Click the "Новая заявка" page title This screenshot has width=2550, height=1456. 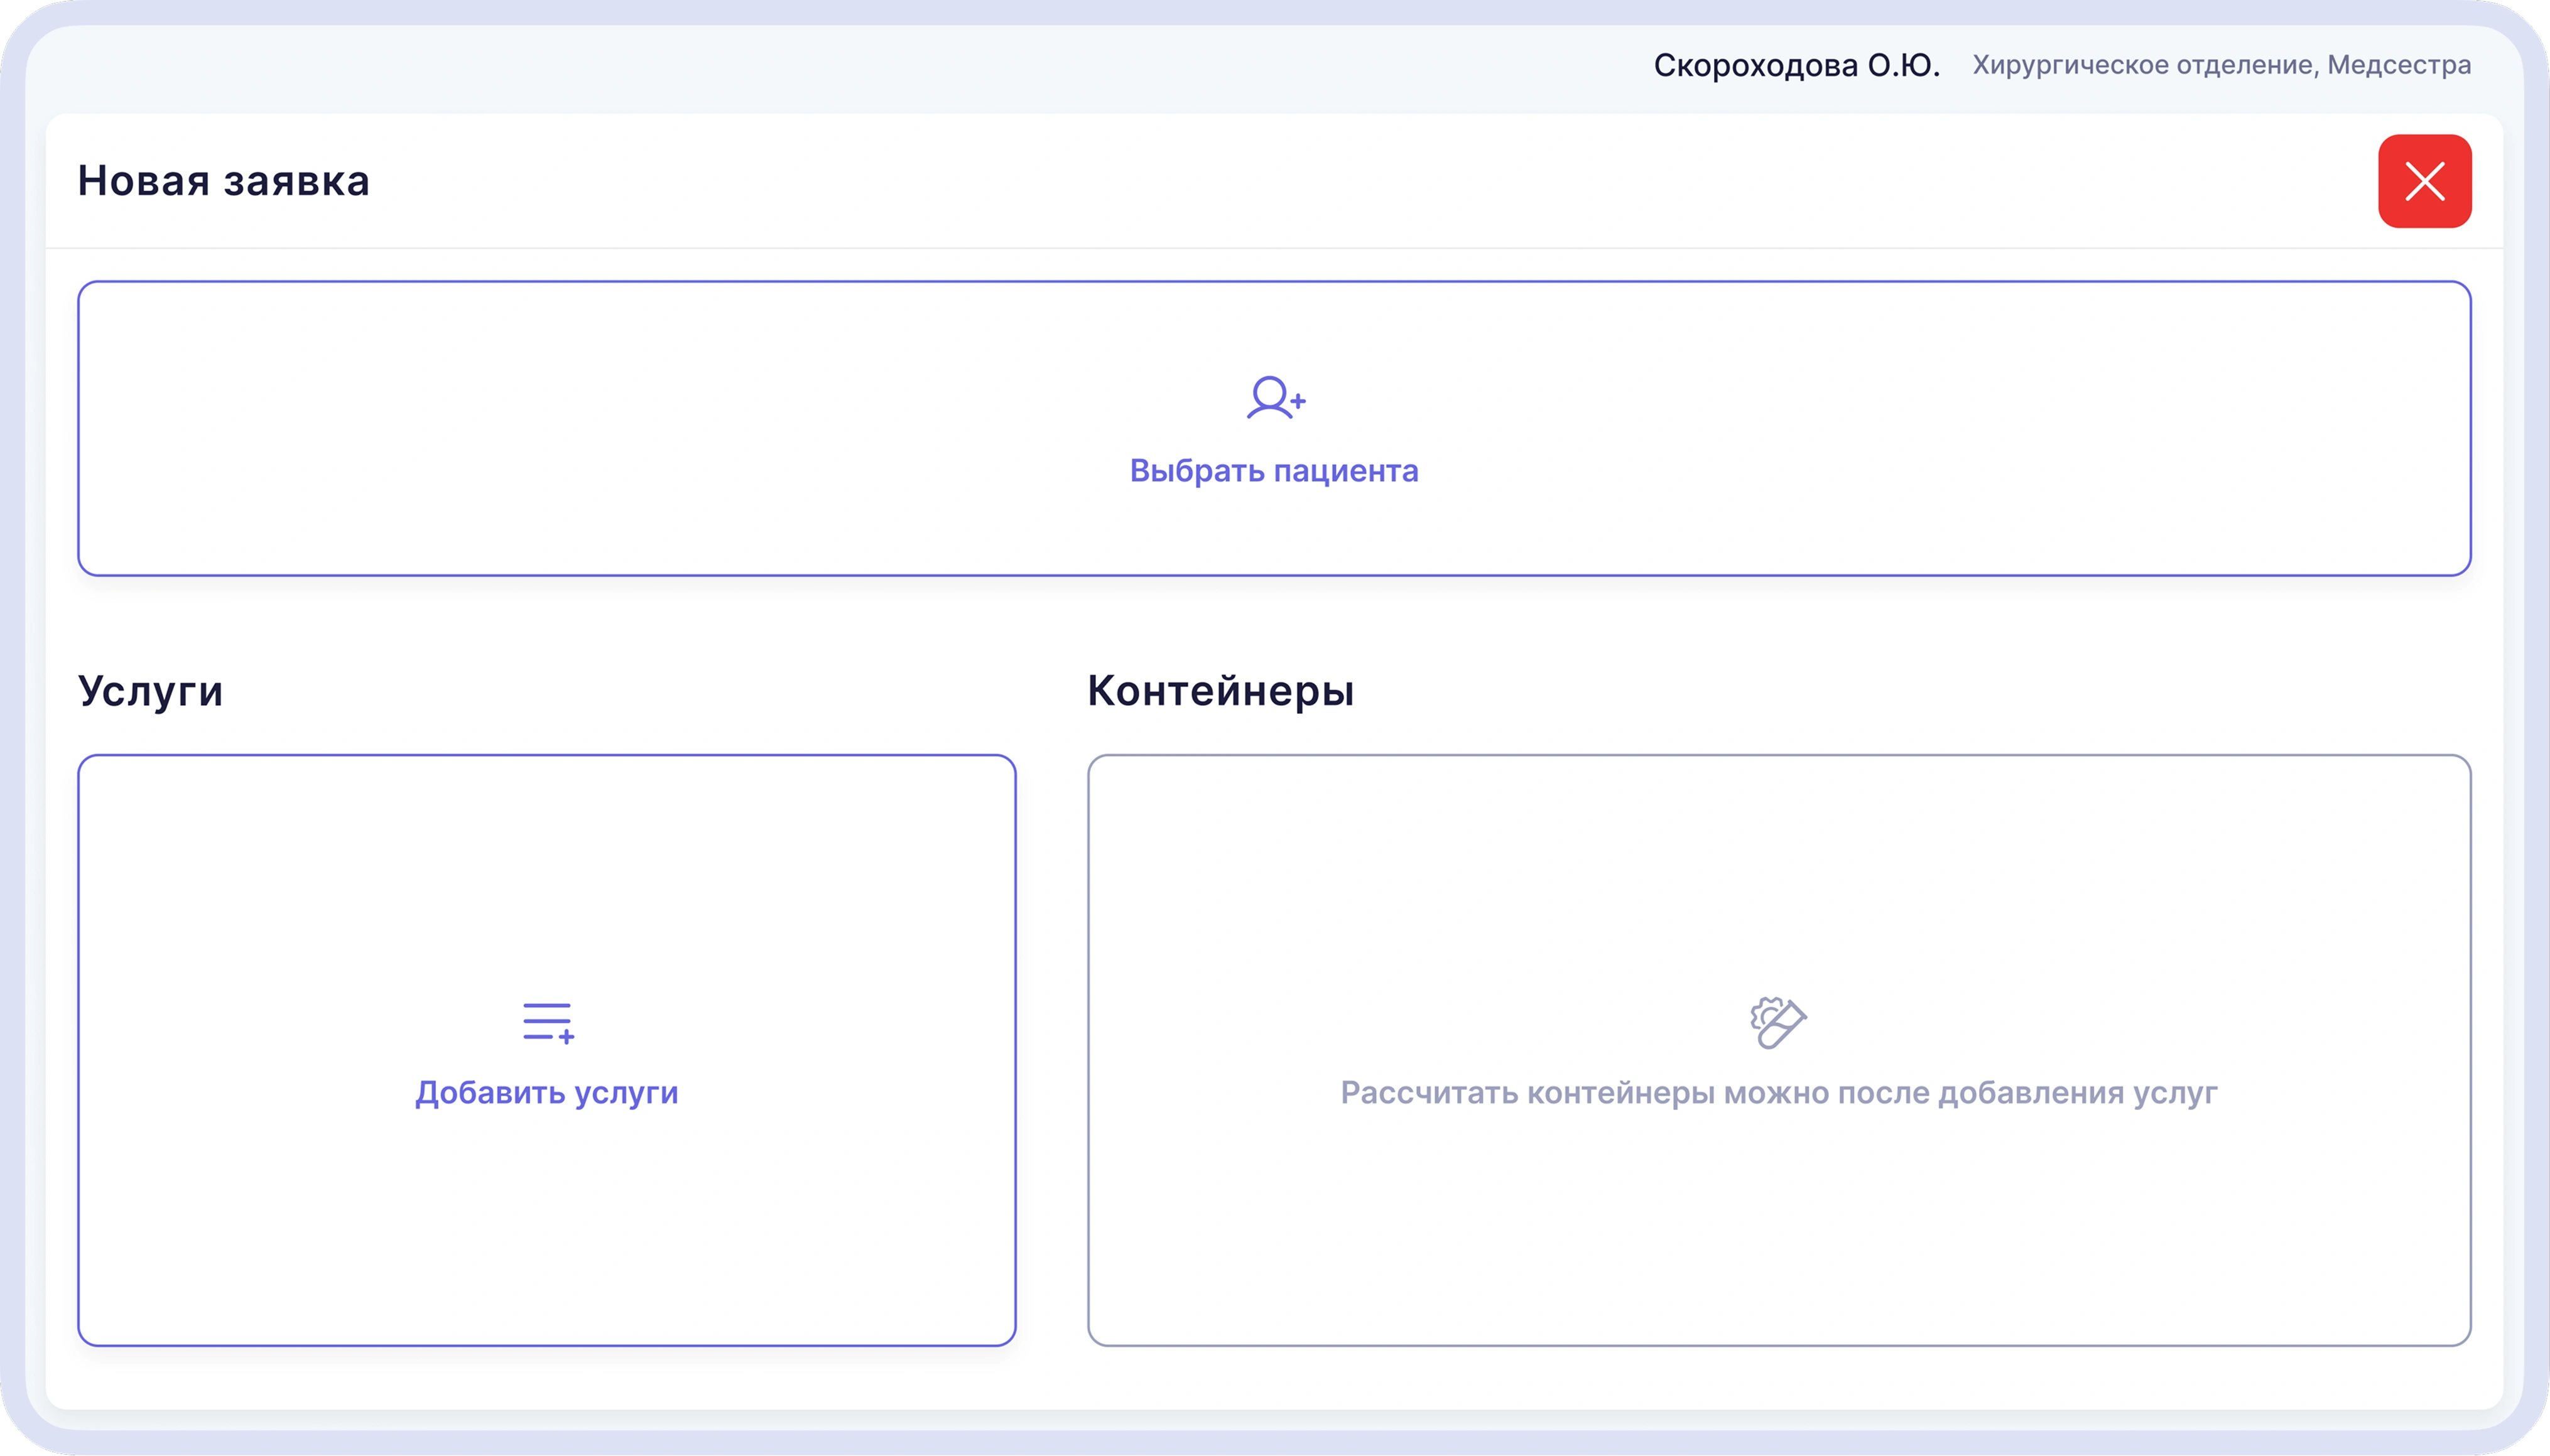(224, 181)
